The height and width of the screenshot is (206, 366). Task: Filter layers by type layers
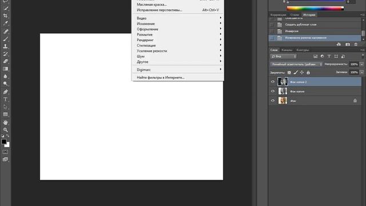coord(329,56)
